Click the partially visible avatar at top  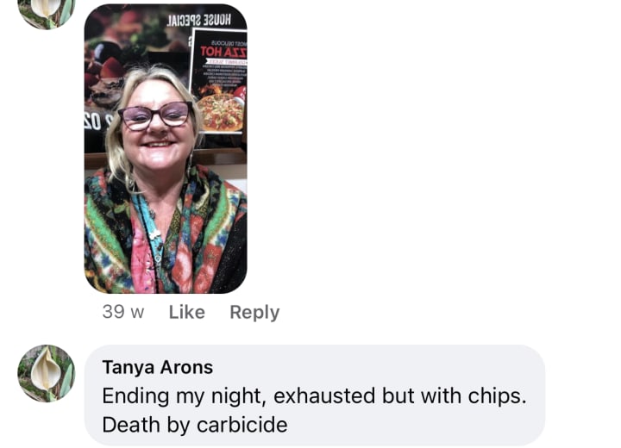pos(47,12)
